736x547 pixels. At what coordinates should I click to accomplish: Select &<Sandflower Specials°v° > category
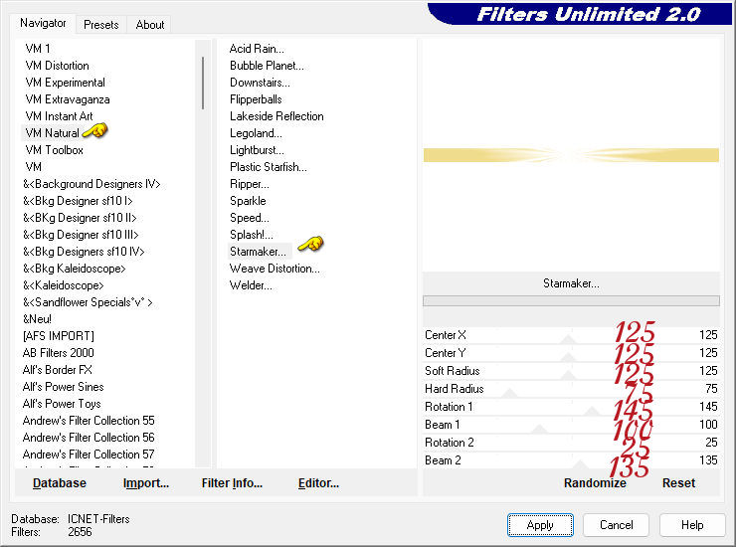coord(88,302)
